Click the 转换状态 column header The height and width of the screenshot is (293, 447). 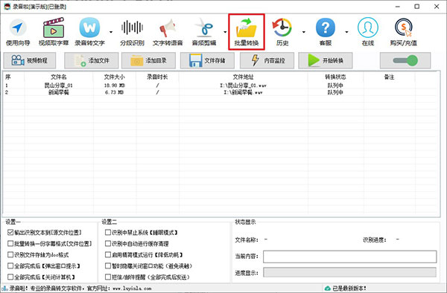335,77
